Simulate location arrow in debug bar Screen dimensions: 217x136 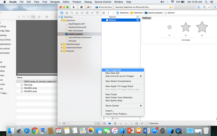click(142, 123)
